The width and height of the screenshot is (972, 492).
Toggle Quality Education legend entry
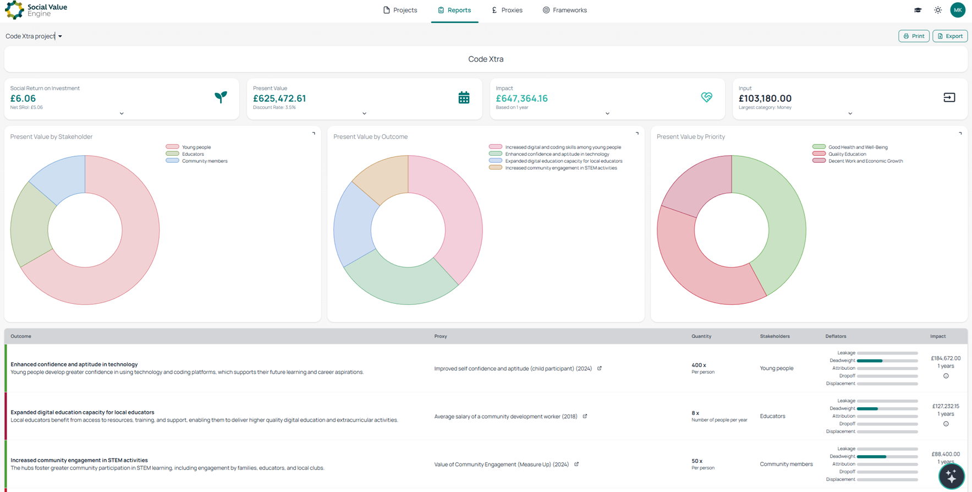click(x=839, y=154)
